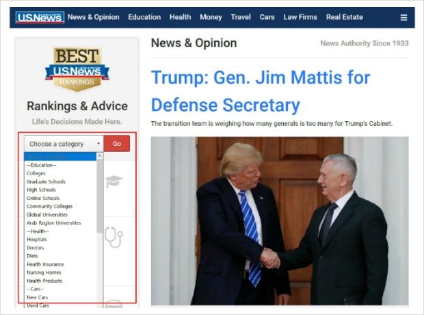Expand the Choose a category dropdown

point(64,144)
